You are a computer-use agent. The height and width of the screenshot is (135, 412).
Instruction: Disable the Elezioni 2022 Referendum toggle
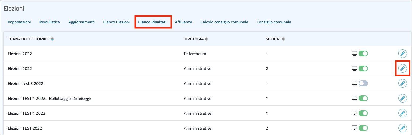pyautogui.click(x=363, y=54)
